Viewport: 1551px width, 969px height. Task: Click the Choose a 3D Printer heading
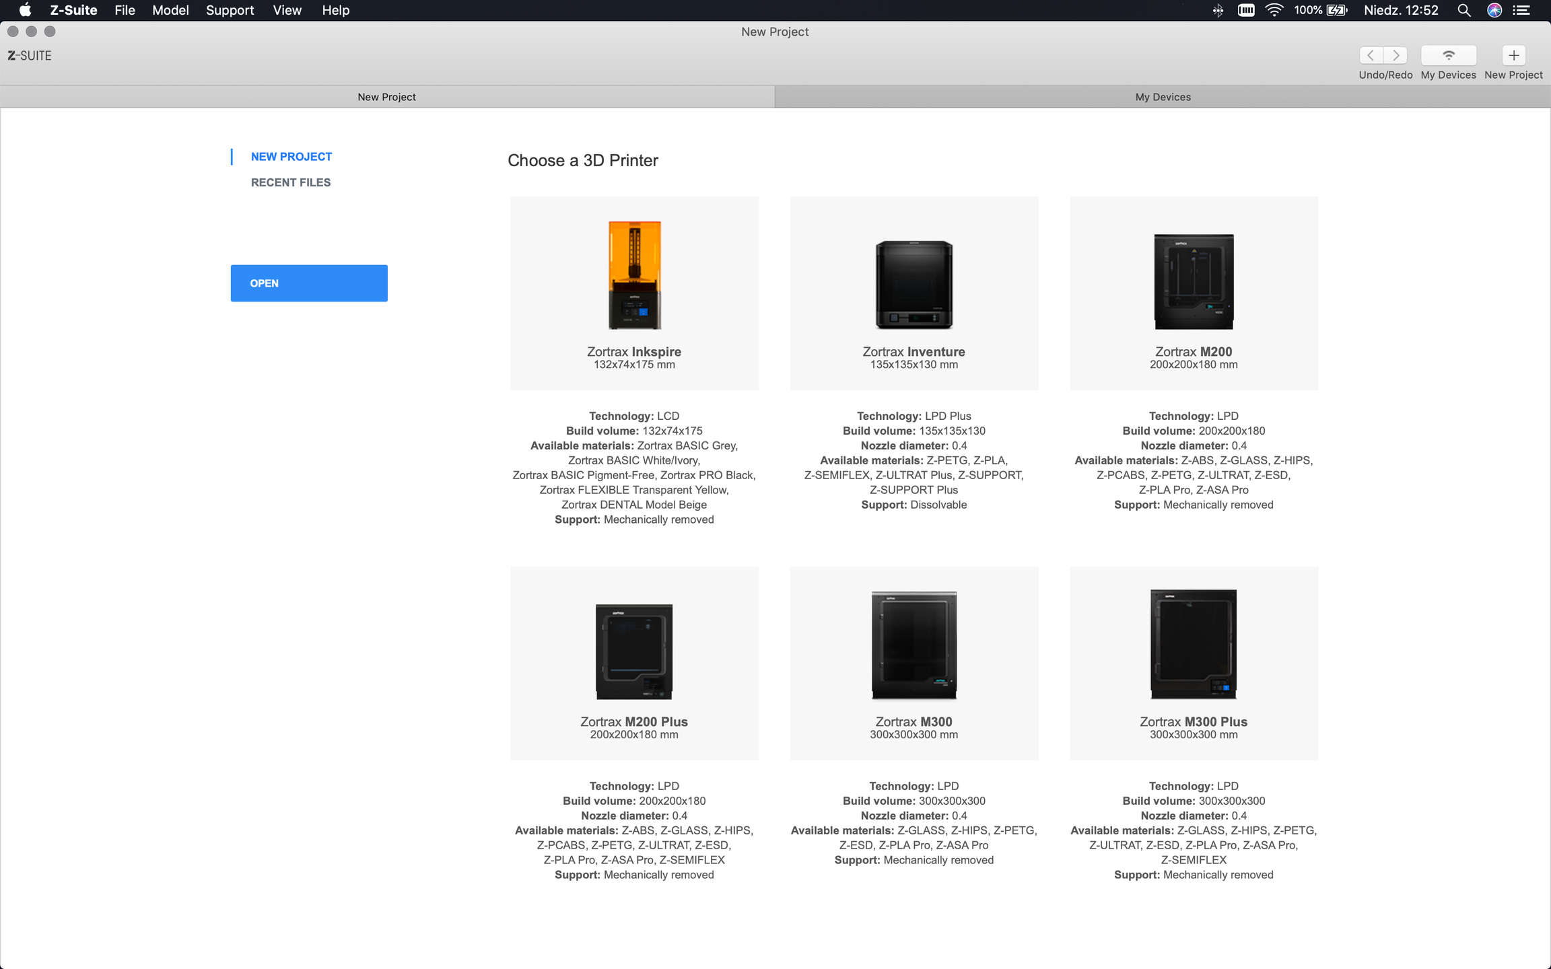click(x=583, y=160)
